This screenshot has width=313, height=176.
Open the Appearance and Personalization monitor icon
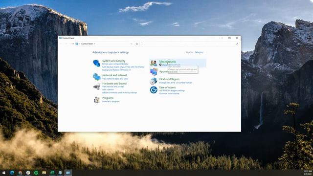point(154,72)
